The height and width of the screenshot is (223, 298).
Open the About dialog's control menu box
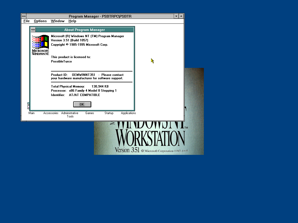point(33,30)
